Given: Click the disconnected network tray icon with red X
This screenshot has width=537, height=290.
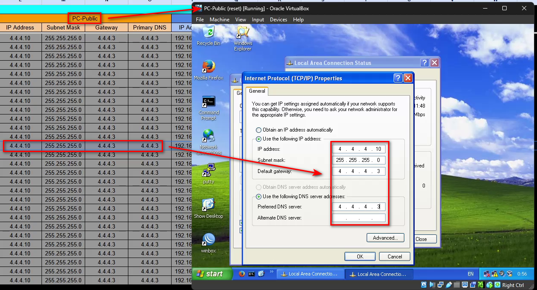Looking at the screenshot, I should pyautogui.click(x=487, y=274).
